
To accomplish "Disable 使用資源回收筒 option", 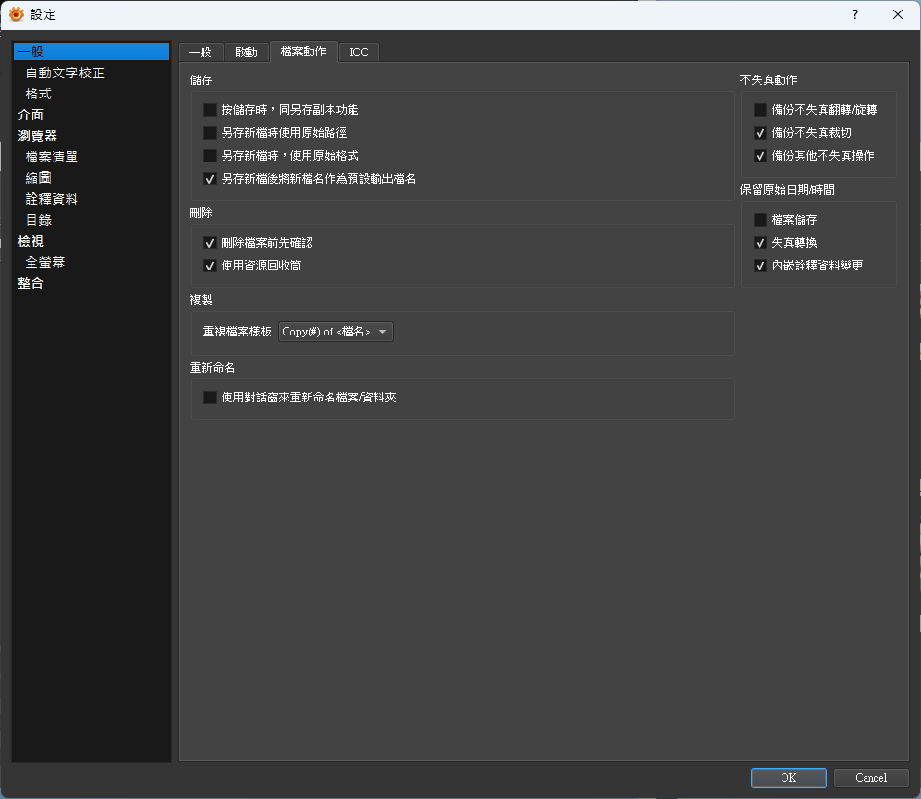I will point(210,266).
